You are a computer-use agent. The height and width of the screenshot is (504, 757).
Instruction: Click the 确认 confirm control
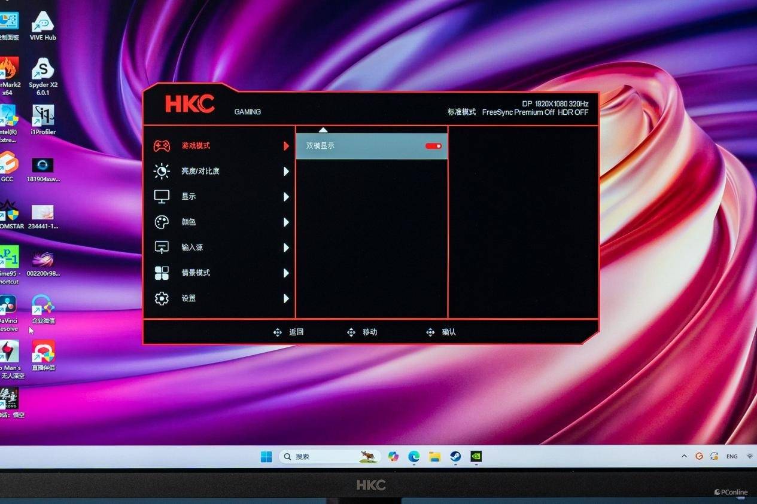[441, 332]
